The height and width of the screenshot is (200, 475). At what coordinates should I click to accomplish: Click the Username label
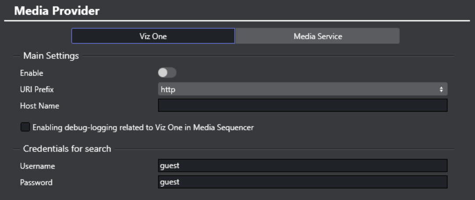37,166
